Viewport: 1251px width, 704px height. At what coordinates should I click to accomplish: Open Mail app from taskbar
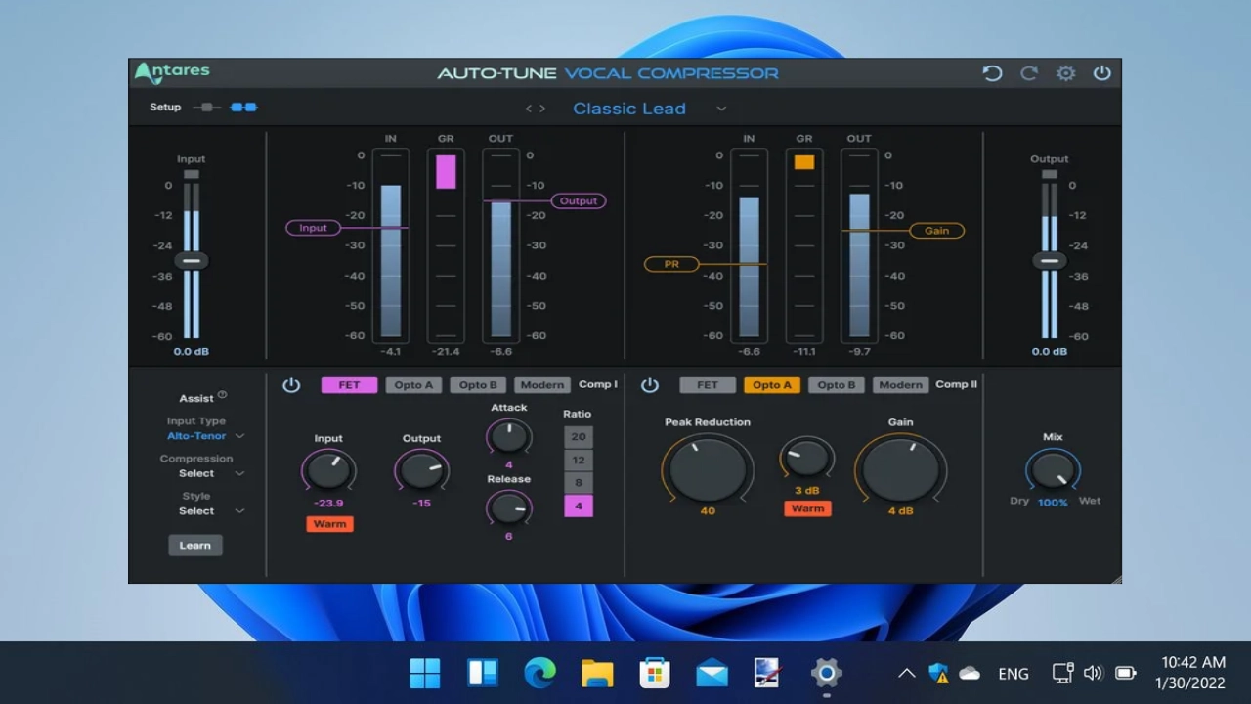point(712,673)
